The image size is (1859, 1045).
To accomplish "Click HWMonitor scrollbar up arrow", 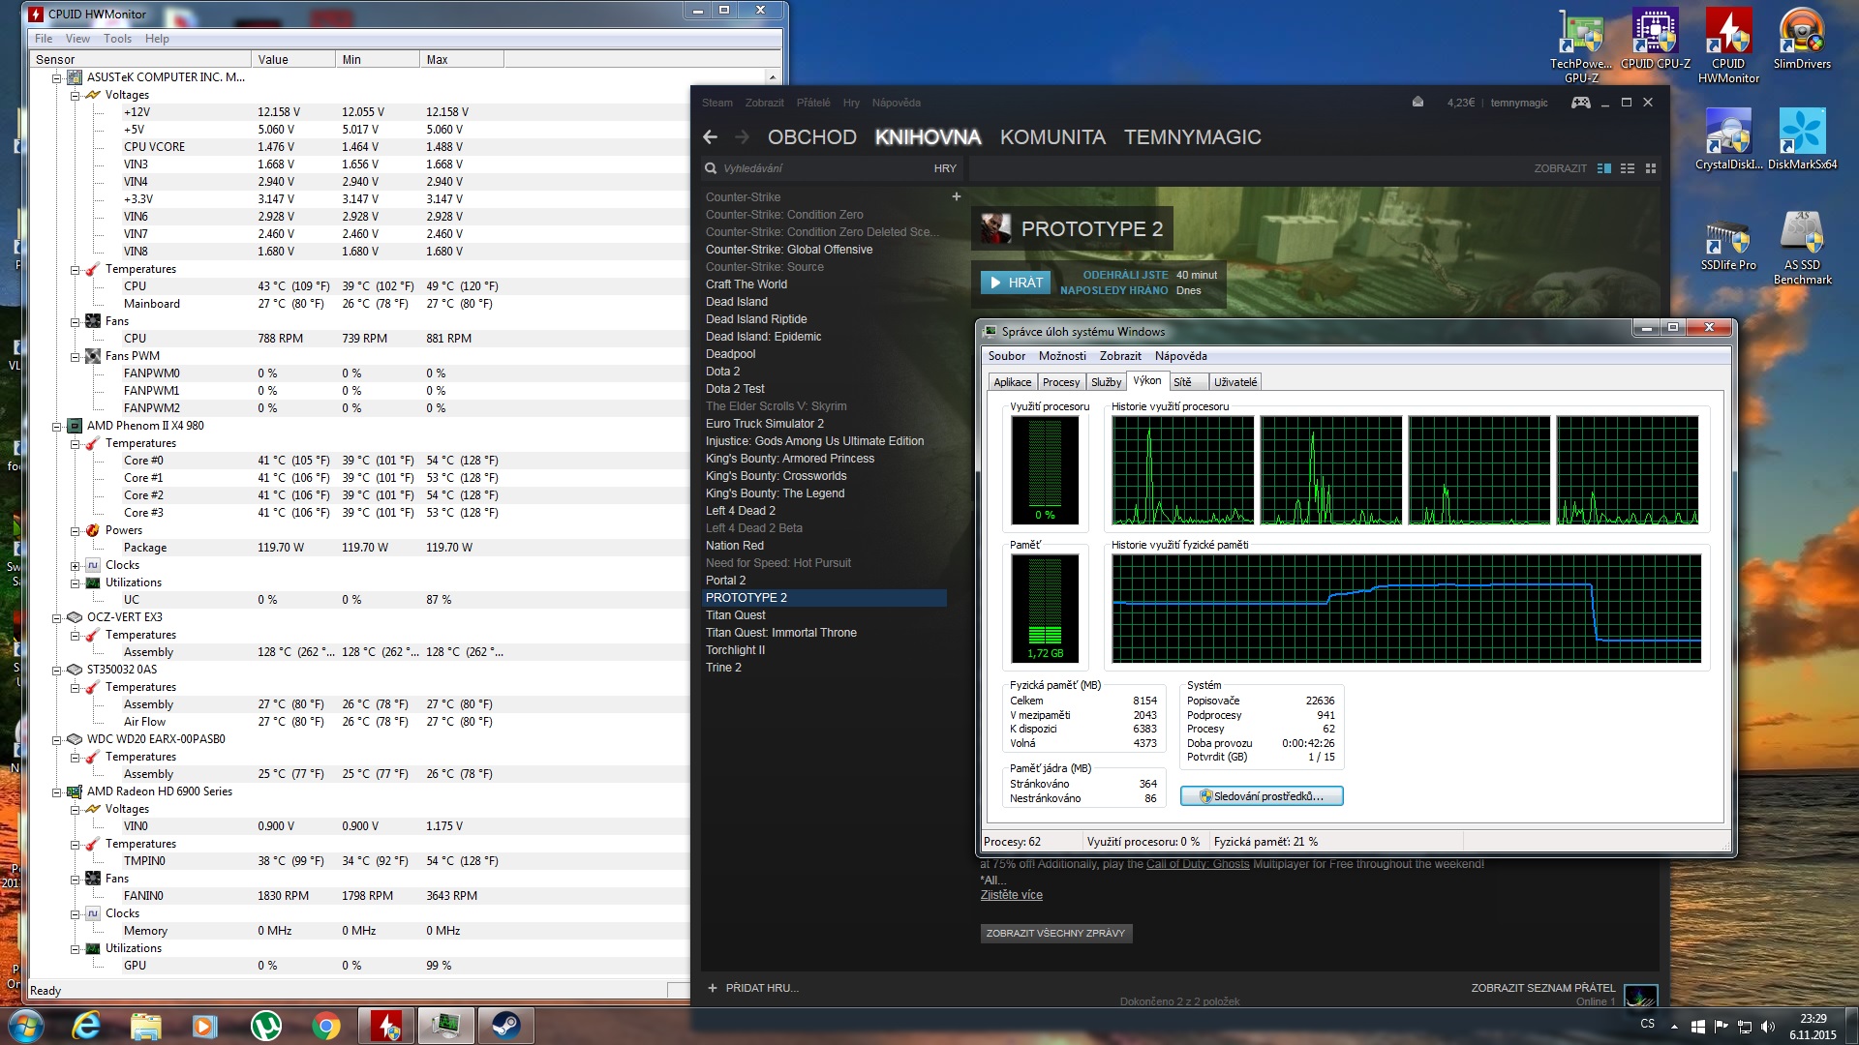I will point(772,77).
